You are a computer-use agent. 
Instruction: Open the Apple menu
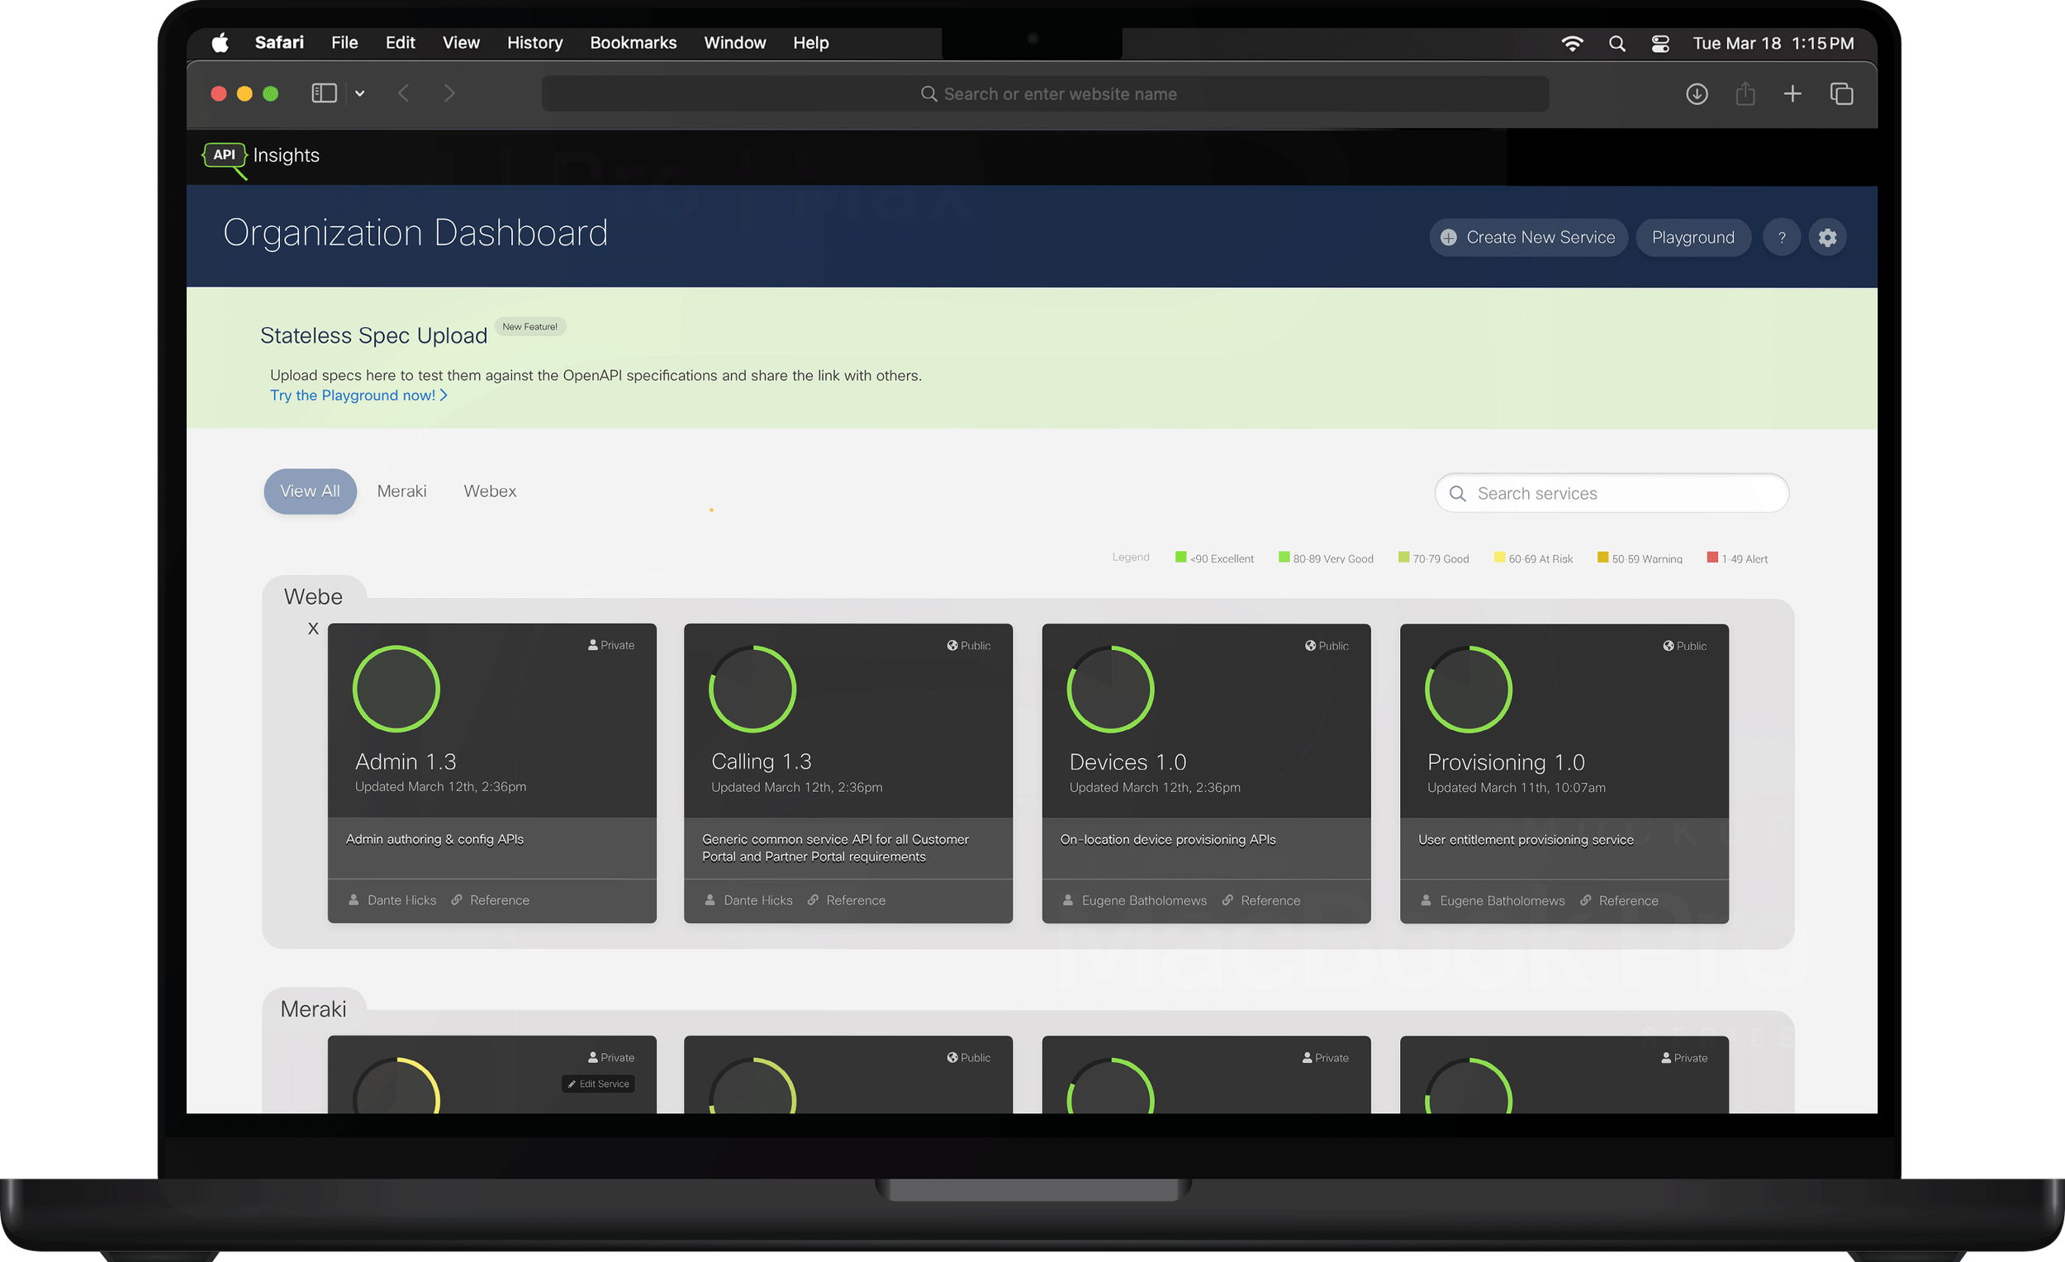(221, 43)
